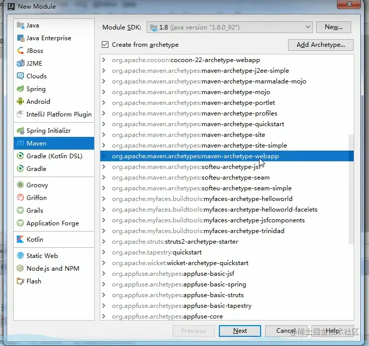Expand maven-archetype-j2ee-simple node
Image resolution: width=369 pixels, height=346 pixels.
click(104, 71)
